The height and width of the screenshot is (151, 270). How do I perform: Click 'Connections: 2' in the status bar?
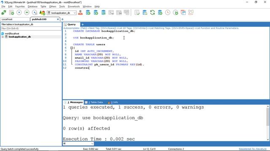[176, 149]
